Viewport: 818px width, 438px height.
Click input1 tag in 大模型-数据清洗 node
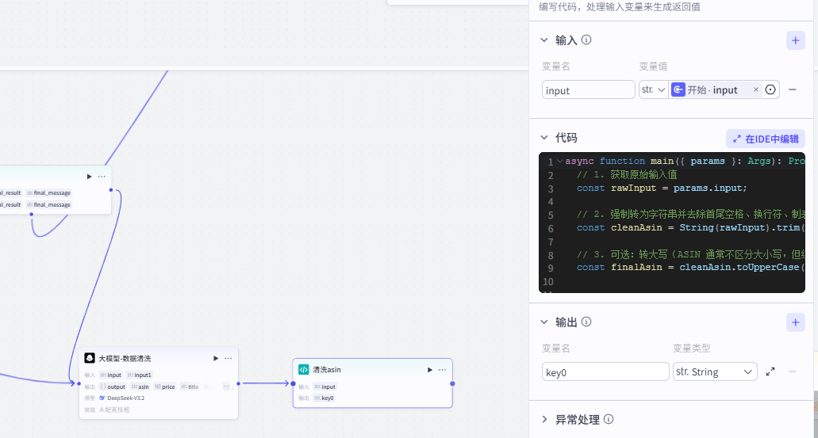[139, 375]
